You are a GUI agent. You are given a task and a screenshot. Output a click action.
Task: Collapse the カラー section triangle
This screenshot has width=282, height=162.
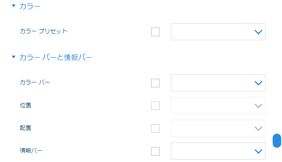(13, 6)
